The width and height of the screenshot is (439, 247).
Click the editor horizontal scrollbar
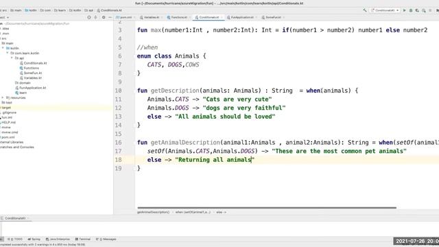tap(267, 208)
